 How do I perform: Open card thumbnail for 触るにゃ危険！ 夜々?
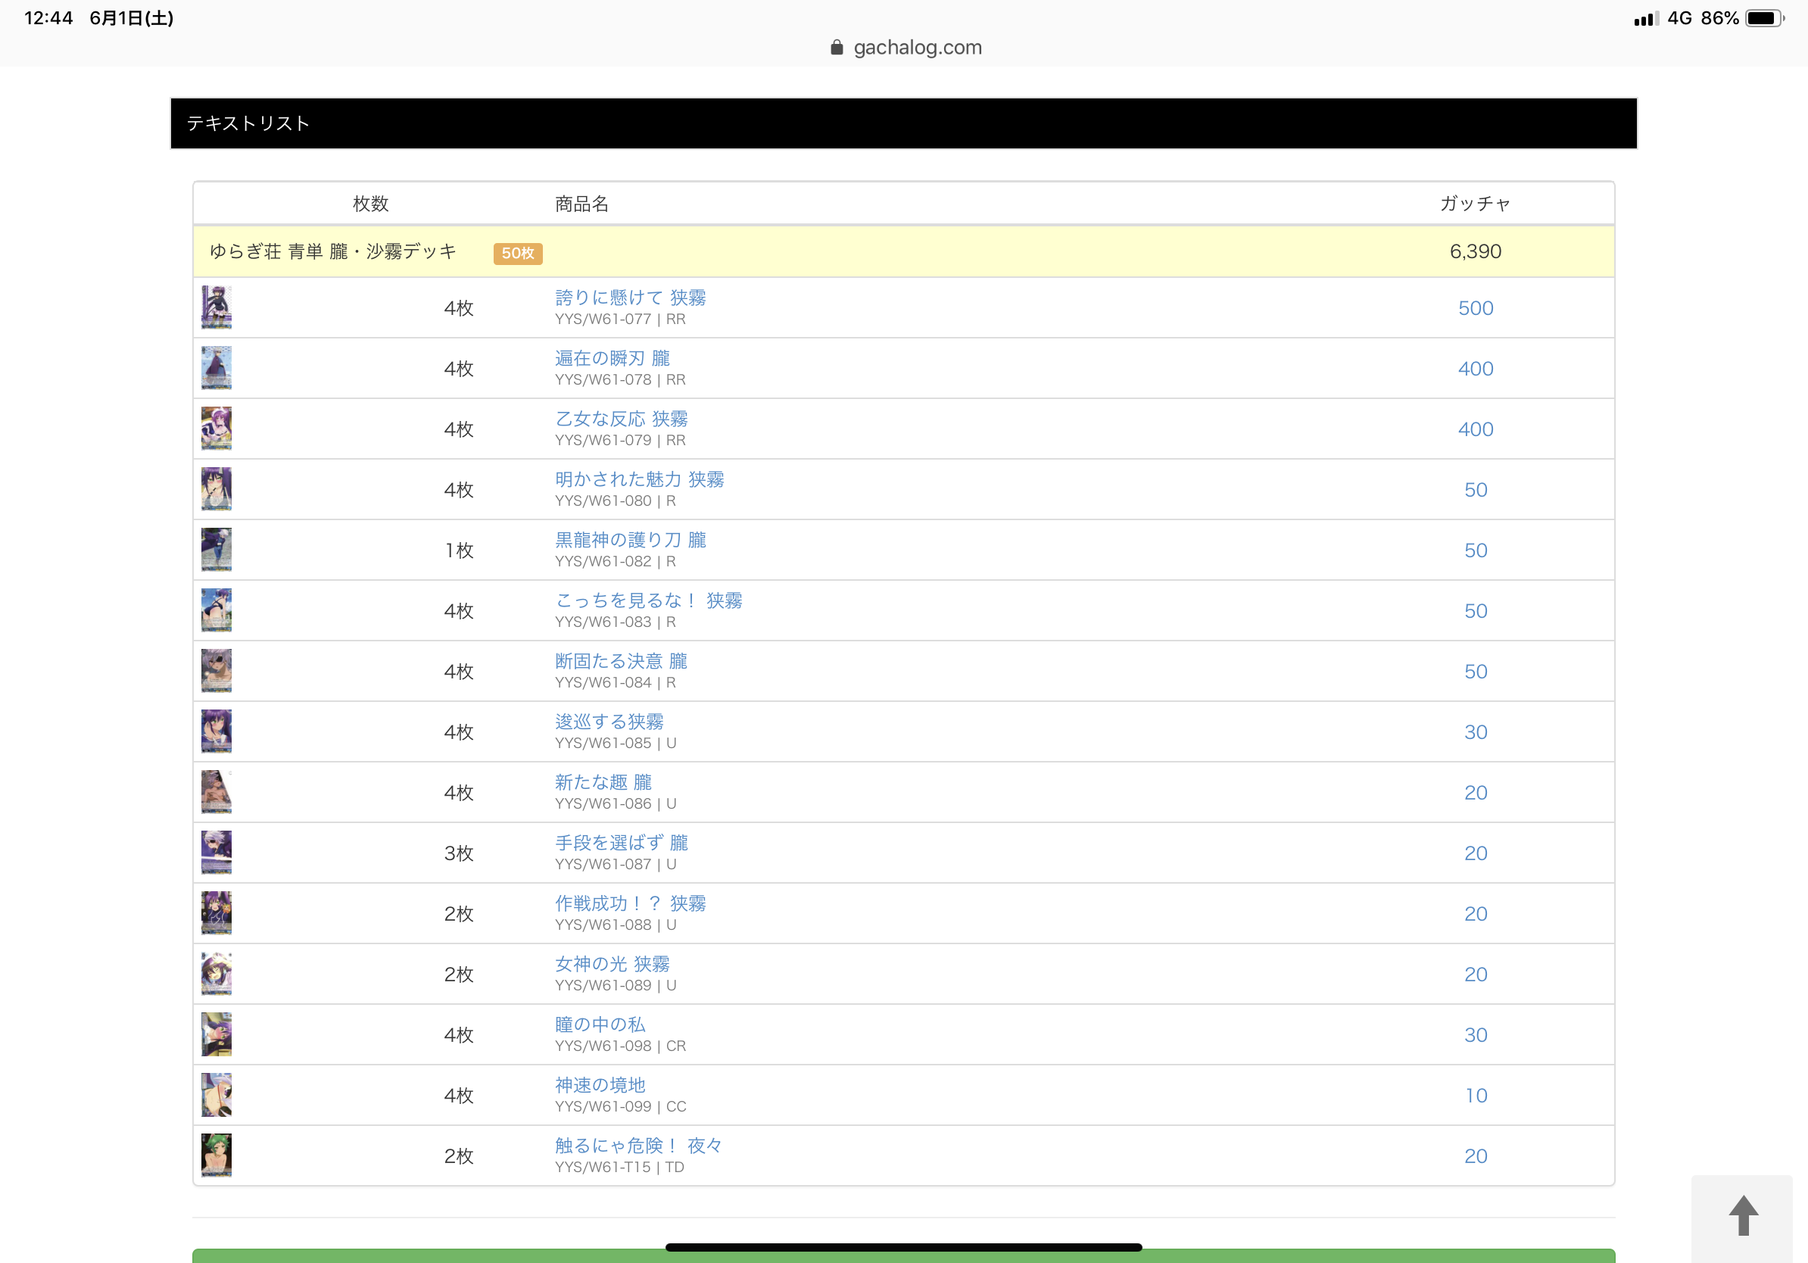[x=217, y=1157]
